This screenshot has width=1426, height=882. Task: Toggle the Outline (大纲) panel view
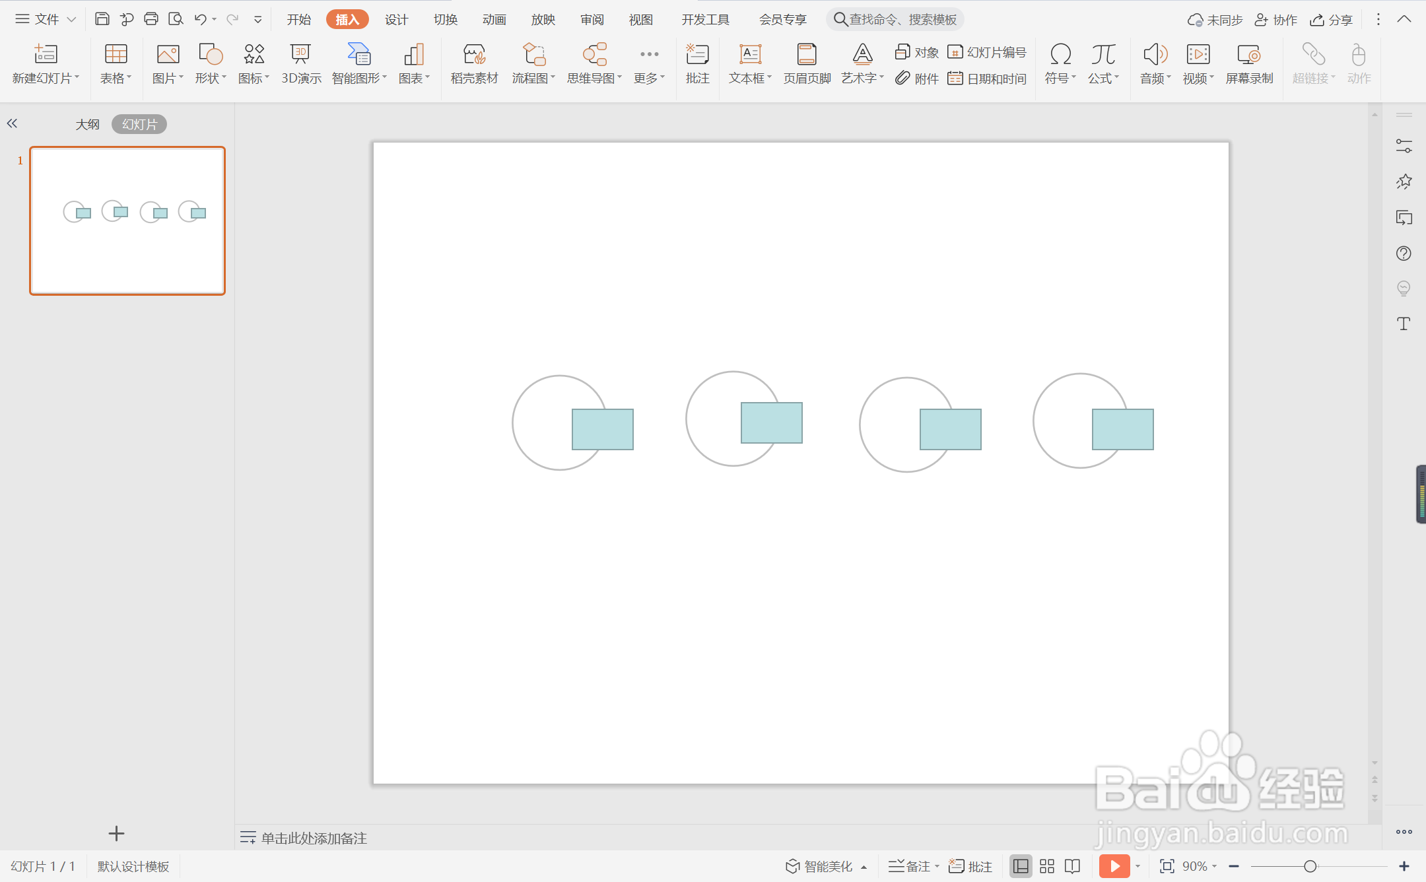coord(87,124)
